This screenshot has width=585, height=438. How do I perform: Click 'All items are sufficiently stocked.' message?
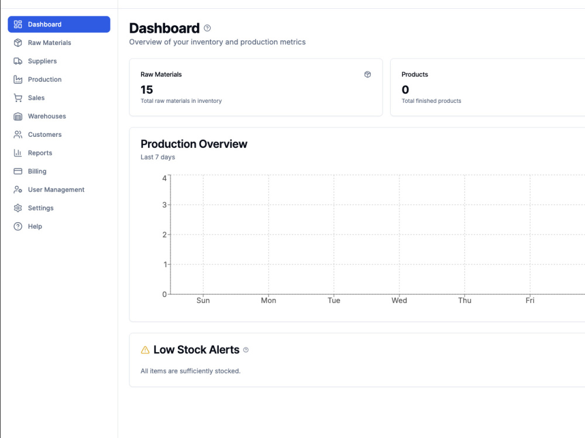click(x=190, y=371)
